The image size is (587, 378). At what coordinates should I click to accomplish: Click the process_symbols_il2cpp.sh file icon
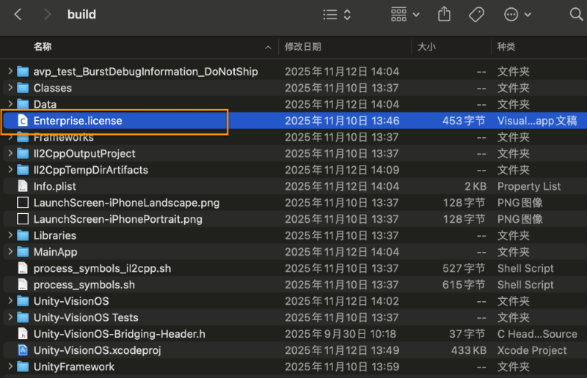pyautogui.click(x=23, y=268)
